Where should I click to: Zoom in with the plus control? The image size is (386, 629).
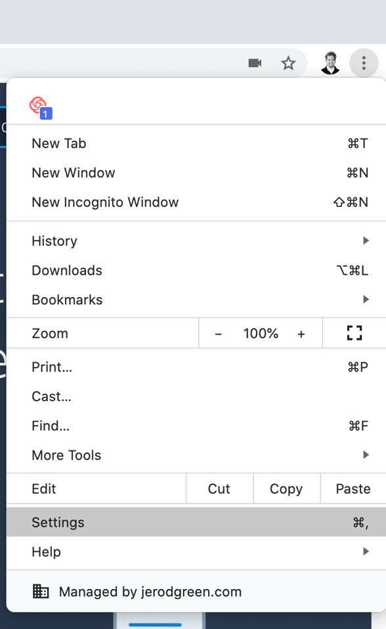pyautogui.click(x=301, y=333)
